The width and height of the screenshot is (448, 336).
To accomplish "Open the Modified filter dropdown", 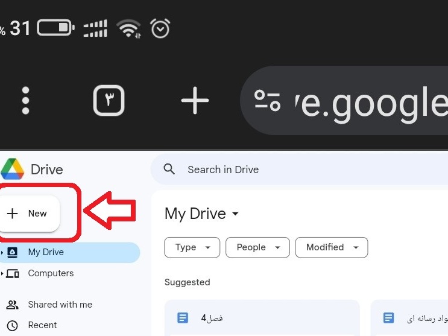I will pyautogui.click(x=332, y=247).
